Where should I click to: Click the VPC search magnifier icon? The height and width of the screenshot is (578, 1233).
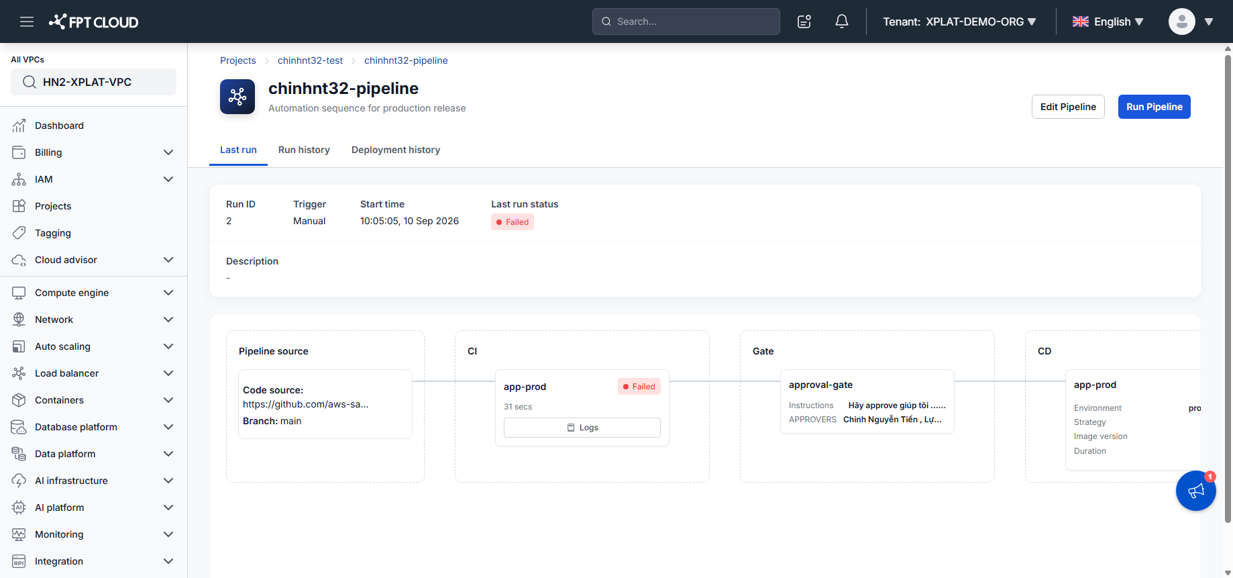coord(30,82)
